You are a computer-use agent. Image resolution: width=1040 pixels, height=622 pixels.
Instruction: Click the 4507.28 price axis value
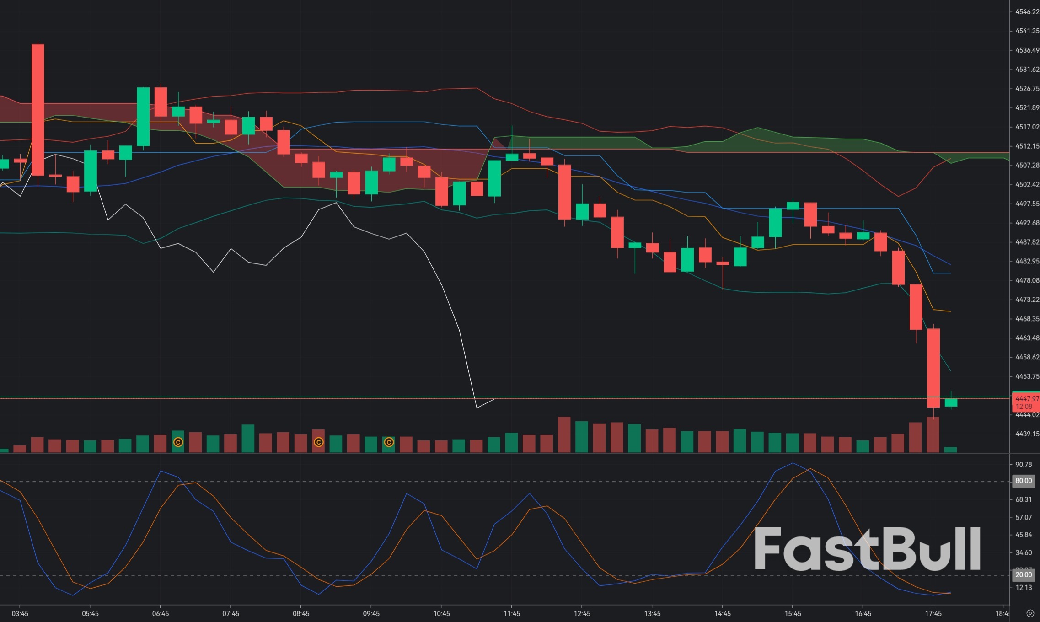tap(1027, 165)
